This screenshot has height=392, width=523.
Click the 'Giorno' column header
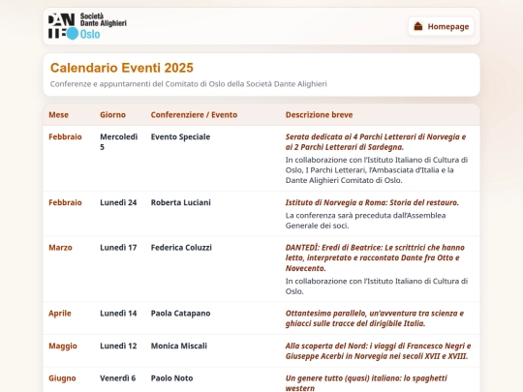(112, 115)
